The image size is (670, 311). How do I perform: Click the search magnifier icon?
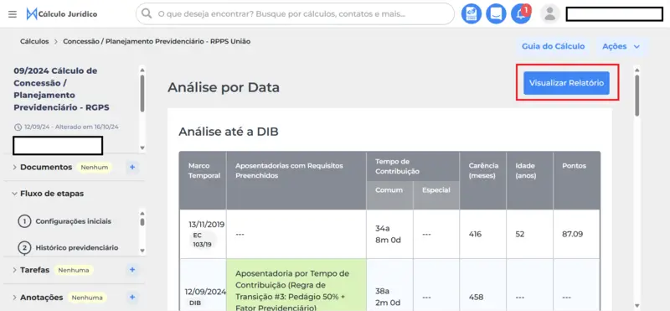147,13
